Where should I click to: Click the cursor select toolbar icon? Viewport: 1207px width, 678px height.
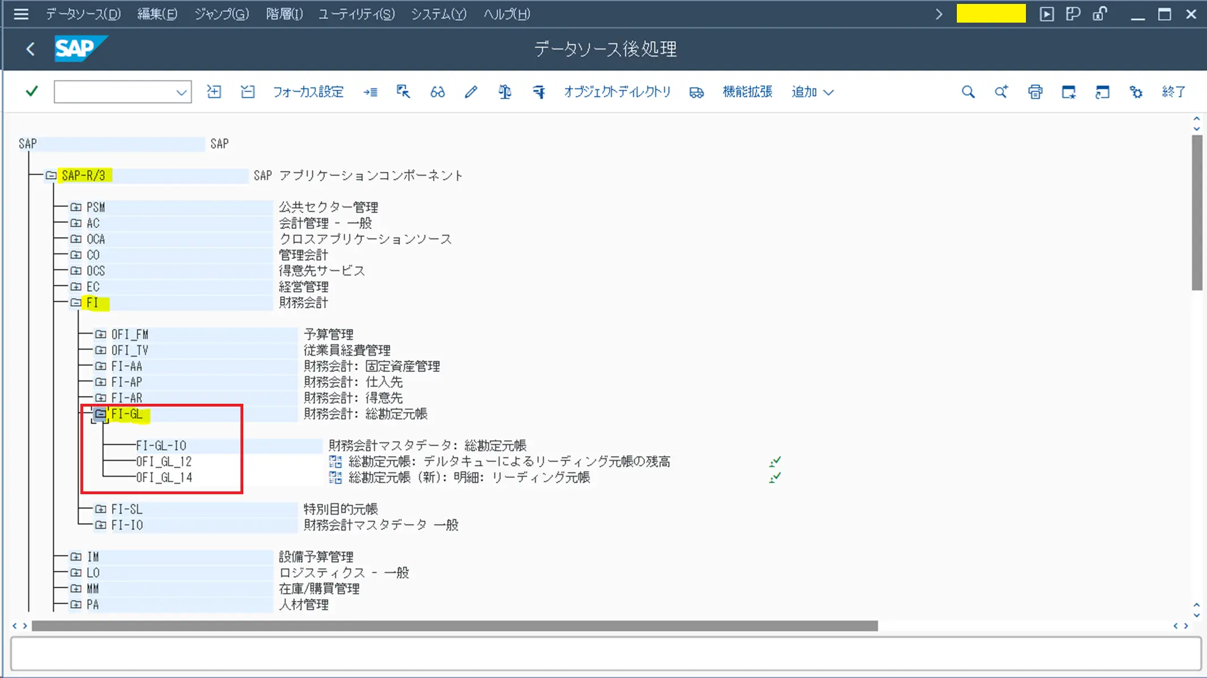pyautogui.click(x=403, y=92)
